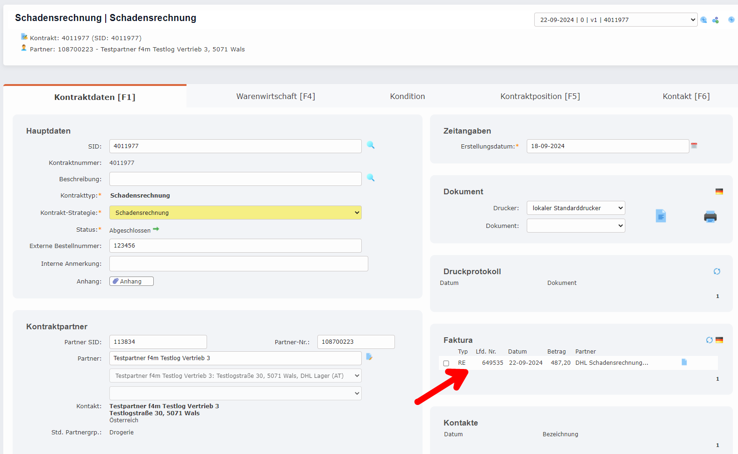738x454 pixels.
Task: Go to page 1 of Kontakte list
Action: pos(717,445)
